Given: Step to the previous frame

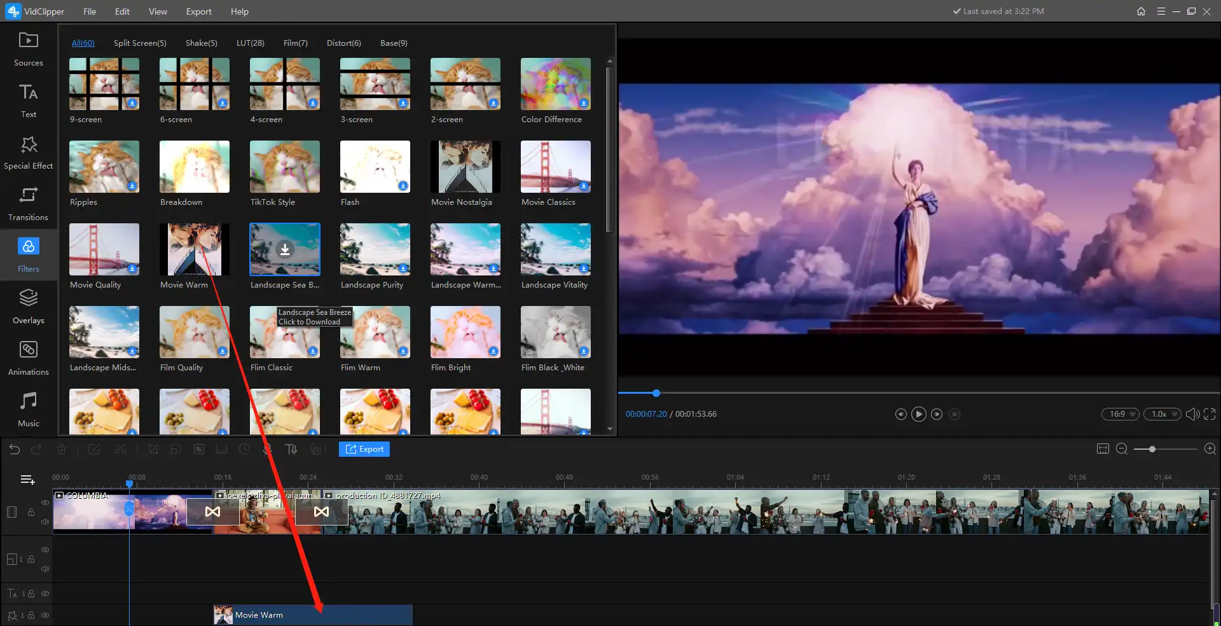Looking at the screenshot, I should click(x=900, y=414).
